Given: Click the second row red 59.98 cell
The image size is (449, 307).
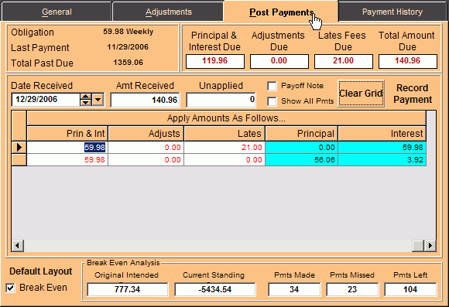Looking at the screenshot, I should (x=67, y=159).
